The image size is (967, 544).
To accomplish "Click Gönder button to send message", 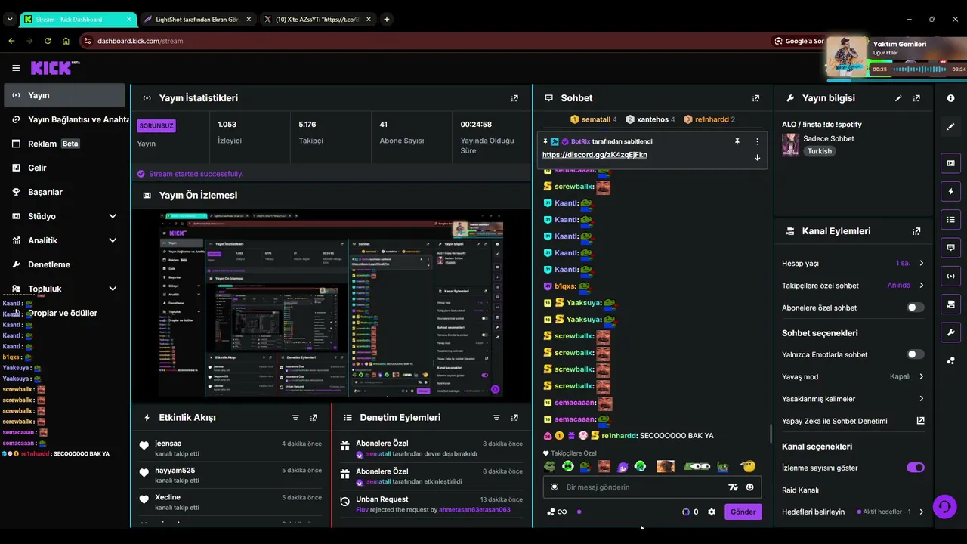I will pyautogui.click(x=743, y=512).
